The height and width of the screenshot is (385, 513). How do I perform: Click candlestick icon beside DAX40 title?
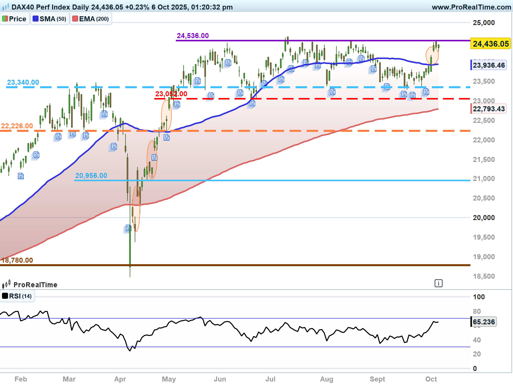coord(6,7)
